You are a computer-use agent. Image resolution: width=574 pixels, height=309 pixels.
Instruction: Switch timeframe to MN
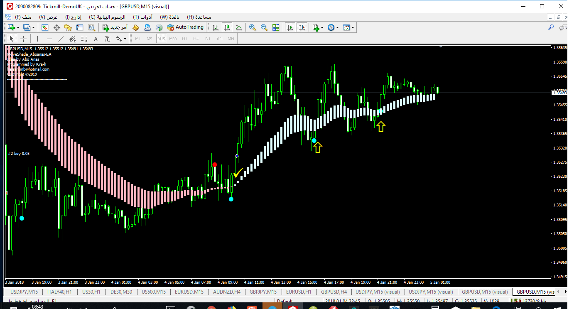[x=231, y=39]
